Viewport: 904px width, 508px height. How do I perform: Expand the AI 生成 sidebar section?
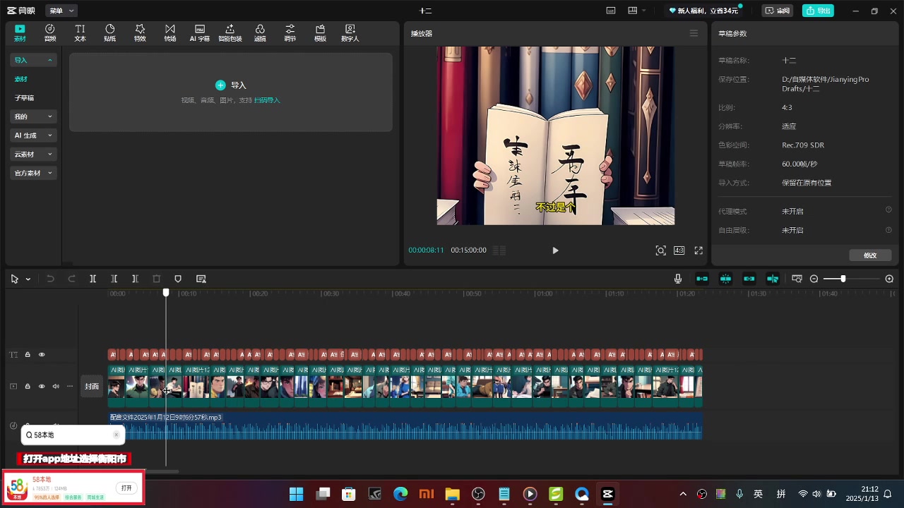[33, 135]
